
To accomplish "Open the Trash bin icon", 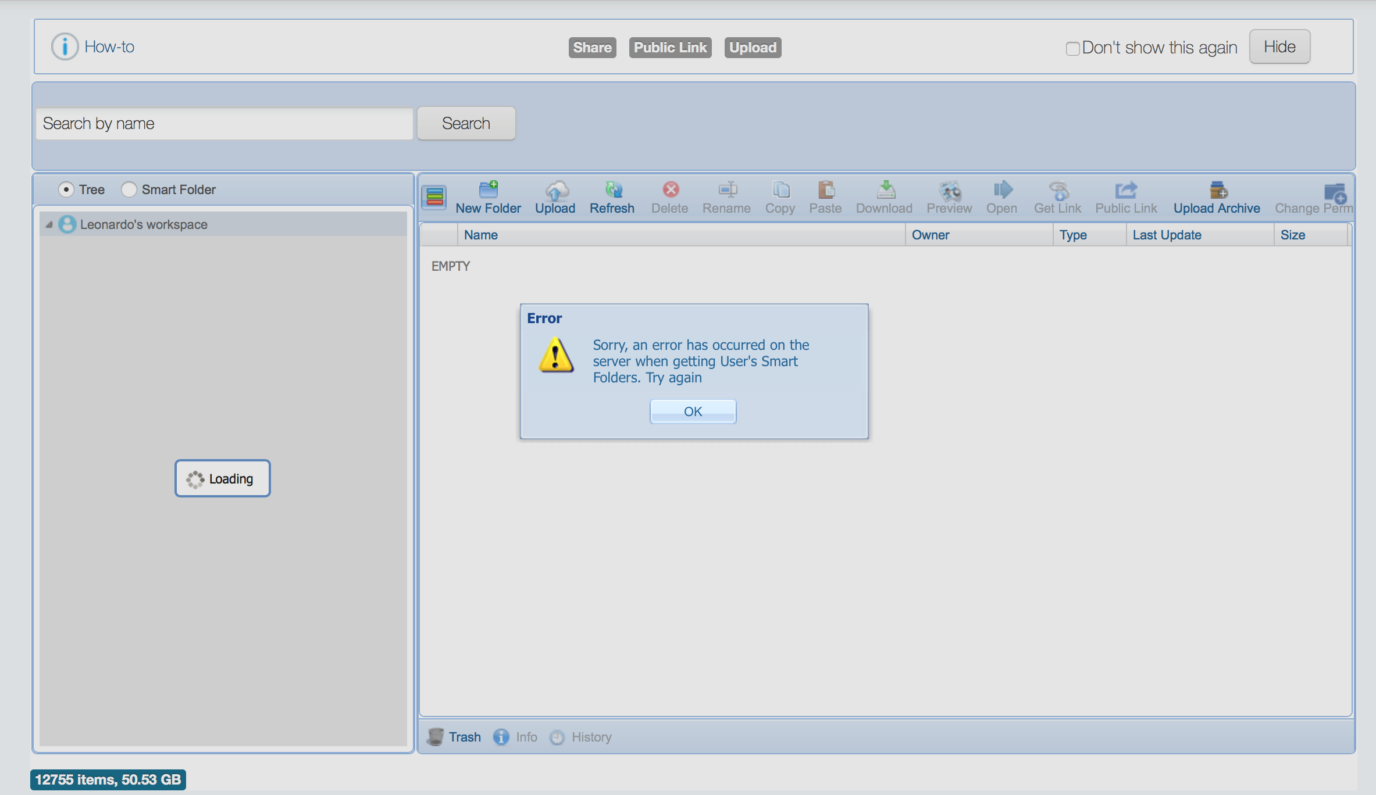I will 435,737.
